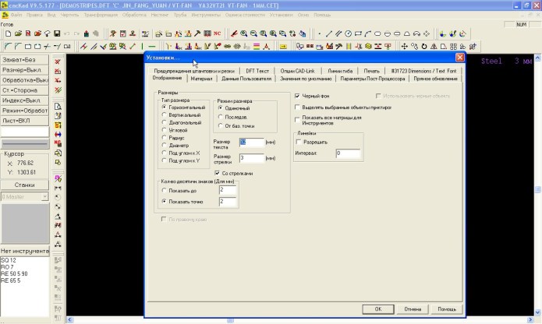Click OK button in dialog

[378, 309]
